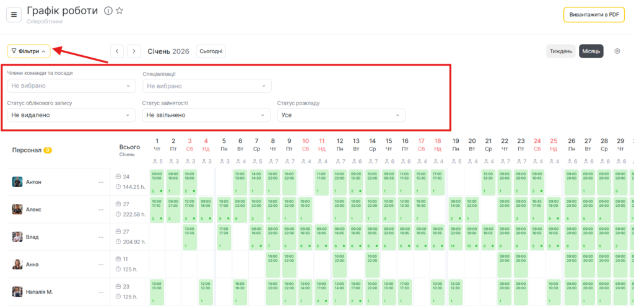Viewport: 634px width, 306px height.
Task: Switch to Тиждень view
Action: click(x=561, y=51)
